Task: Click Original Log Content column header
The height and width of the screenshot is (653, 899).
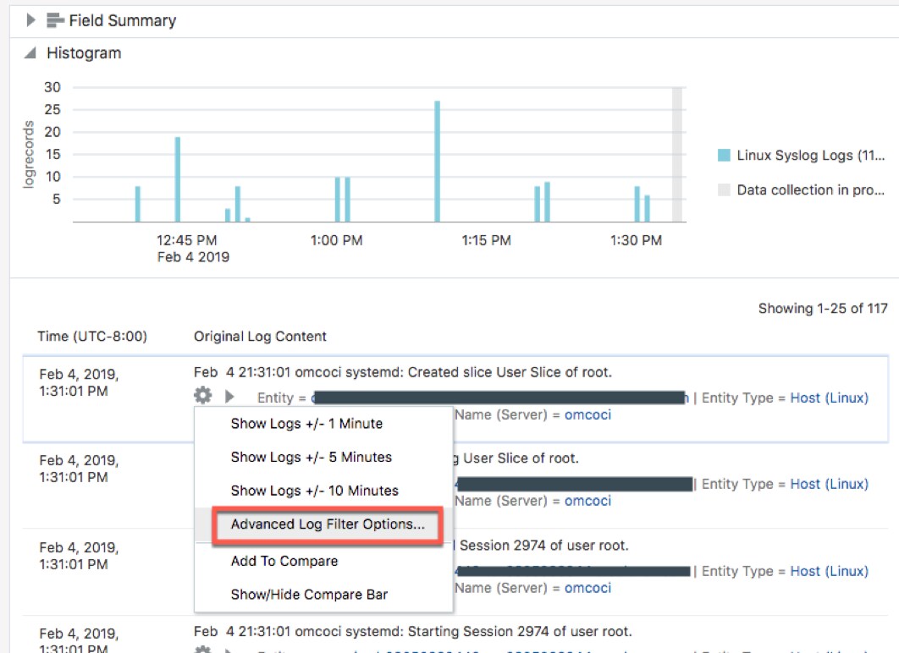Action: tap(260, 337)
